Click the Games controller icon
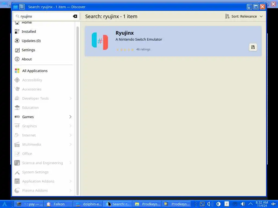278x208 pixels. [x=17, y=117]
